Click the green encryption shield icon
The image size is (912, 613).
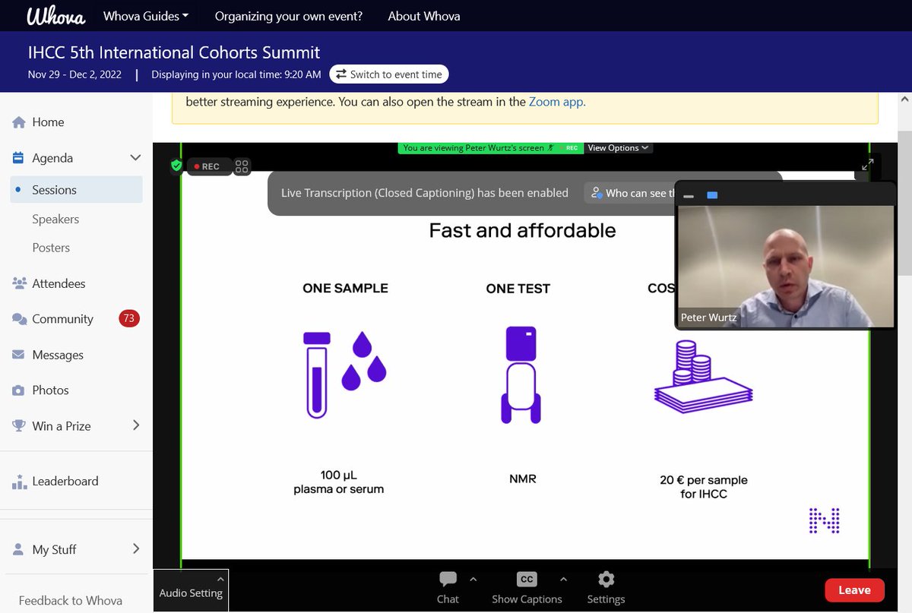tap(176, 166)
